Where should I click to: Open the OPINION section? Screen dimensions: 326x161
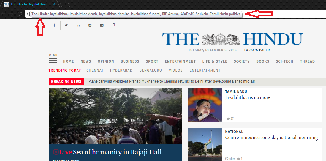[106, 61]
